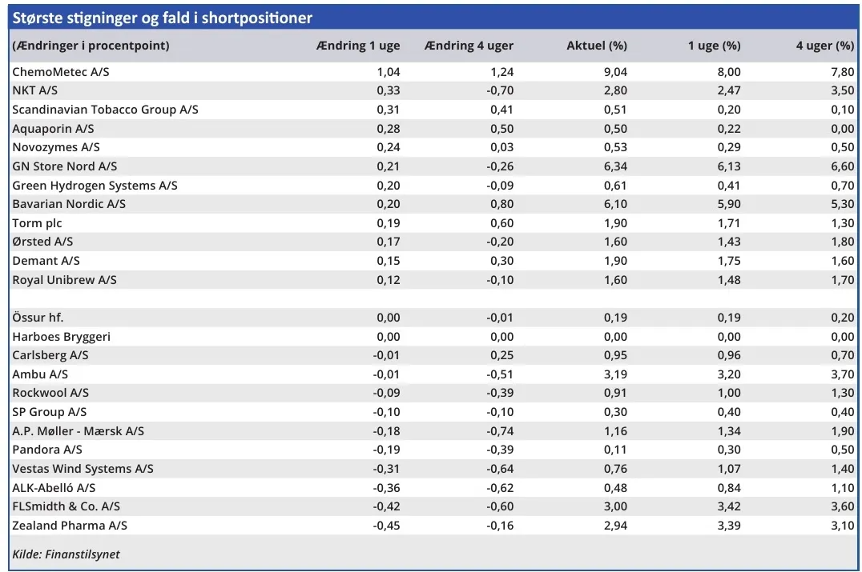Click the Harboes Bryggeri company name

tap(62, 337)
